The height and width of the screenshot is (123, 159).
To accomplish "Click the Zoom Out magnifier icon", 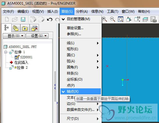I will (x=112, y=19).
